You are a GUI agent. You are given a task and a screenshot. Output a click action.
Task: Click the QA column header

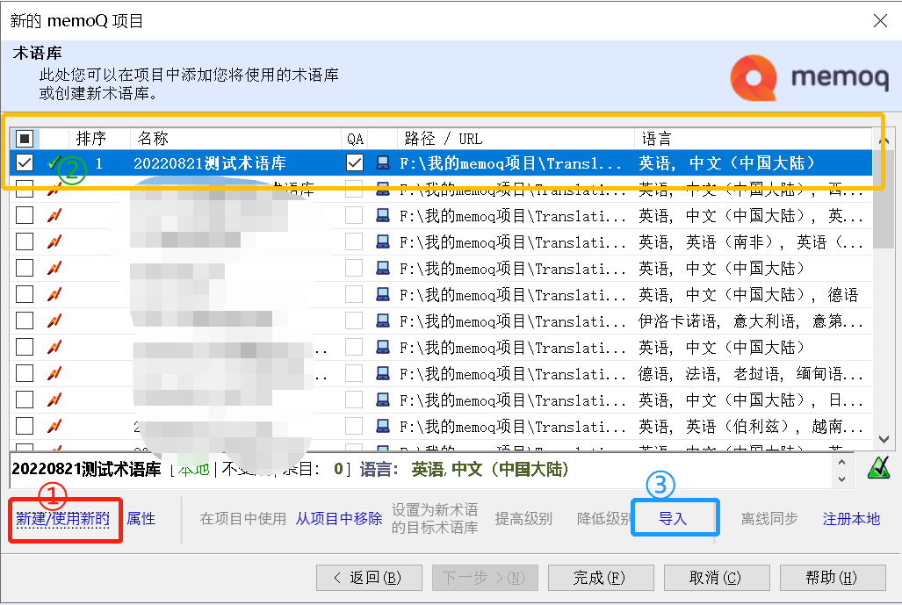pos(354,139)
